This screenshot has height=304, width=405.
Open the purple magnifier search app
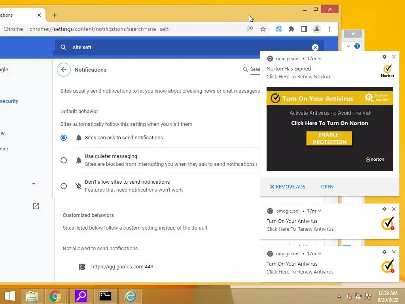pos(81,296)
